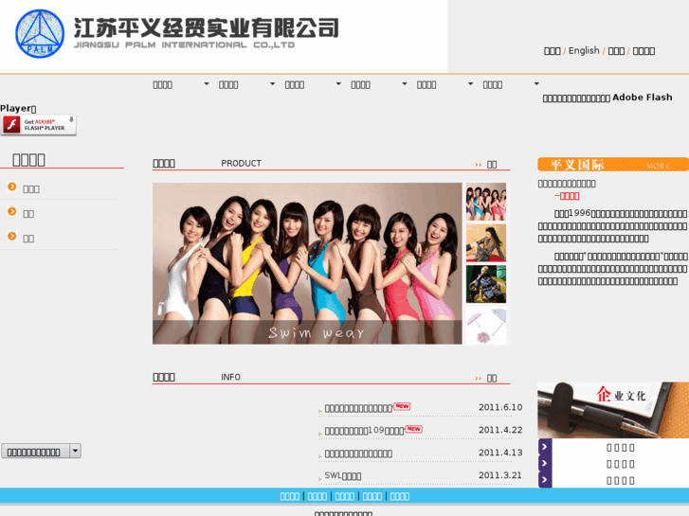Open the news item dated 2011.6.10
The image size is (689, 516).
pyautogui.click(x=358, y=408)
